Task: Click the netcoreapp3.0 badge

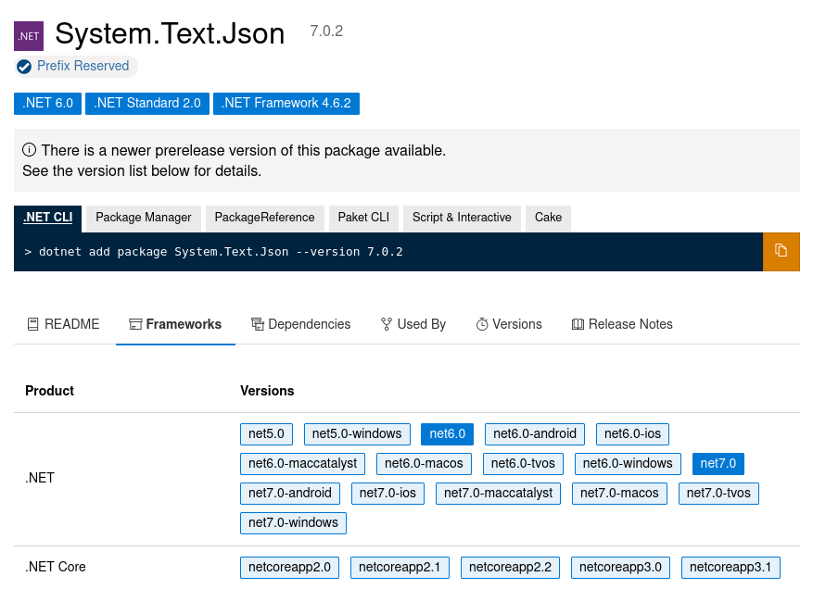Action: coord(620,568)
